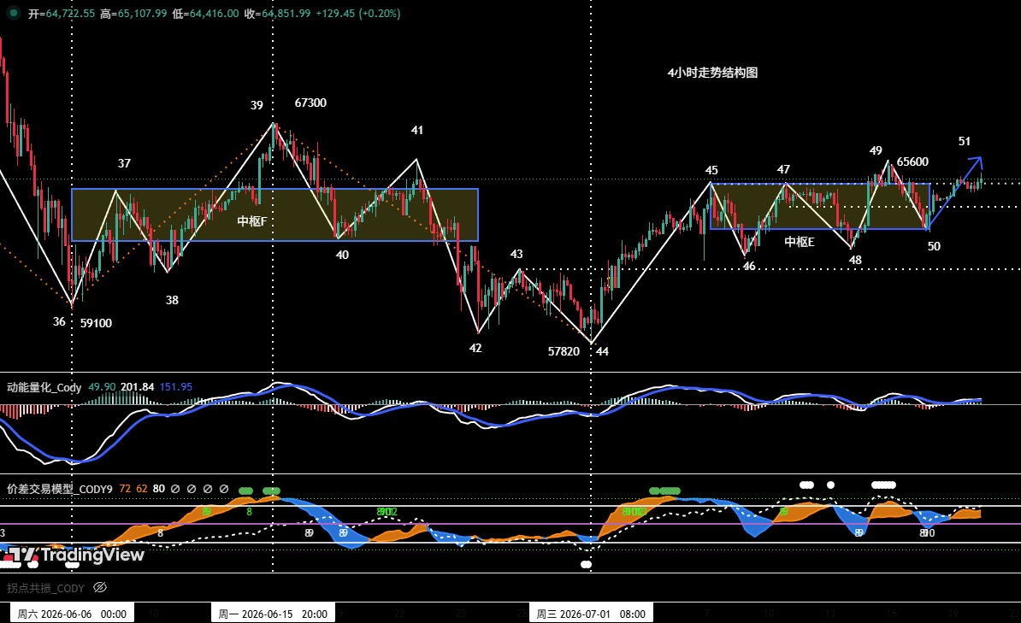The image size is (1021, 623).
Task: Select the 拐点共振_CODY indicator title
Action: pos(45,589)
